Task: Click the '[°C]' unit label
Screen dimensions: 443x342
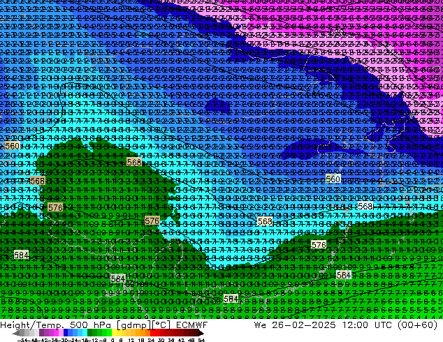Action: point(161,325)
